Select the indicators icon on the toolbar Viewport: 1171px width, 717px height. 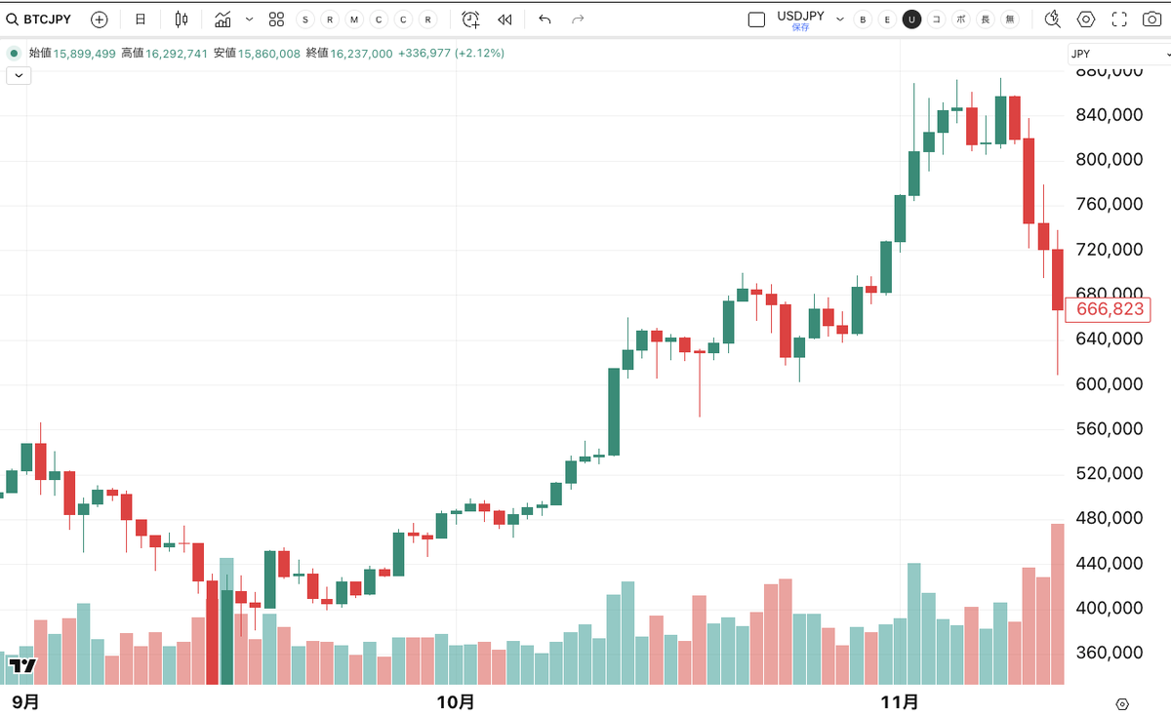coord(222,19)
